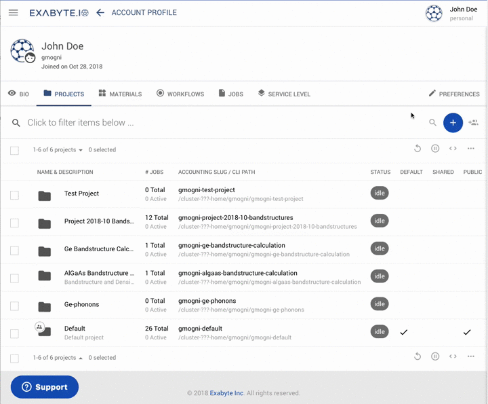This screenshot has width=488, height=404.
Task: Toggle the select-all checkbox above the table
Action: click(x=14, y=150)
